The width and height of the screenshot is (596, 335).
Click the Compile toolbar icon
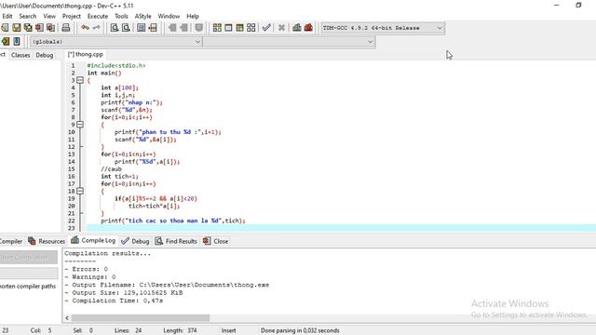pyautogui.click(x=217, y=28)
